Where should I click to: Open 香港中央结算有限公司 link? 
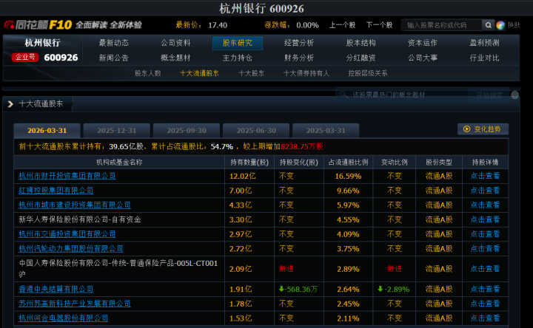tap(56, 289)
